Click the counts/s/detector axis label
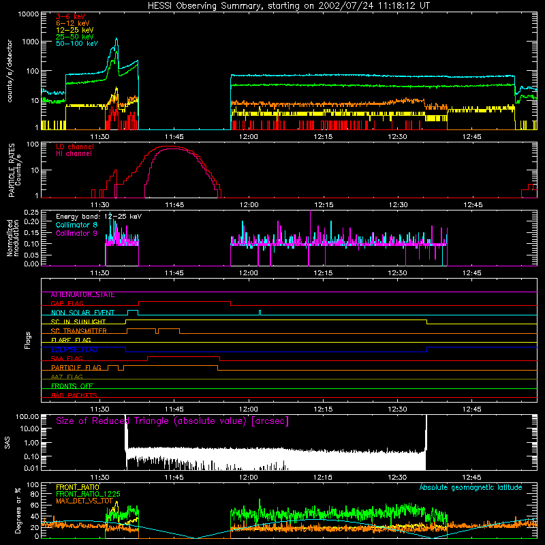Viewport: 545px width, 545px height. coord(10,71)
